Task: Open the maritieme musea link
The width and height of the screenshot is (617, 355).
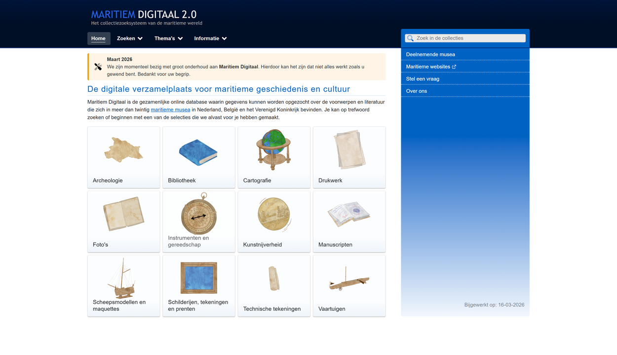Action: [170, 109]
